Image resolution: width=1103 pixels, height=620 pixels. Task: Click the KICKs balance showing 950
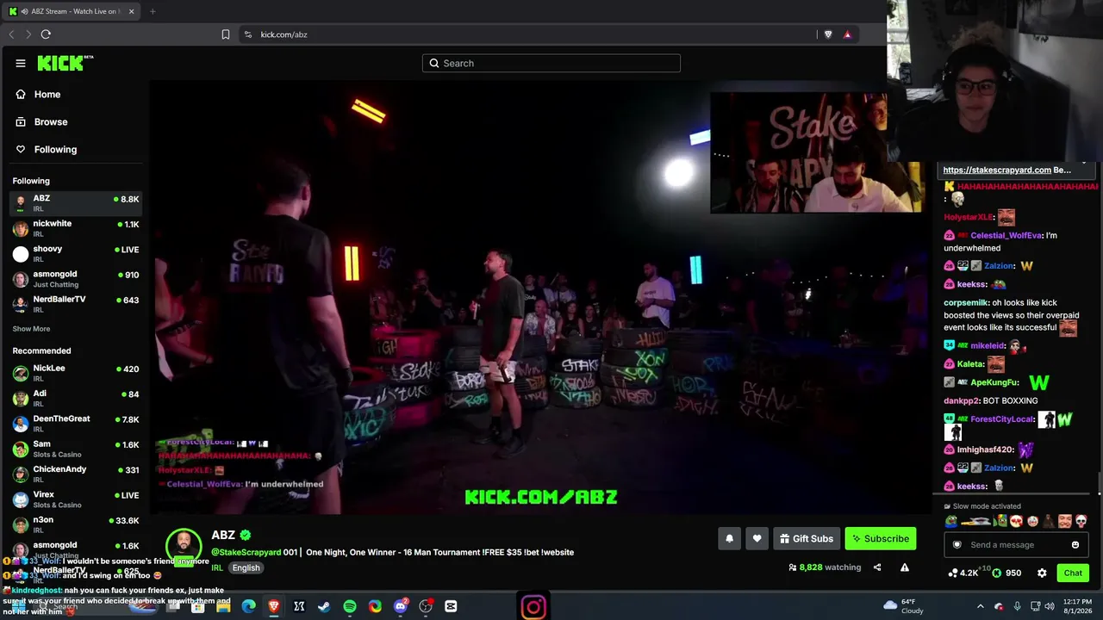click(1006, 573)
